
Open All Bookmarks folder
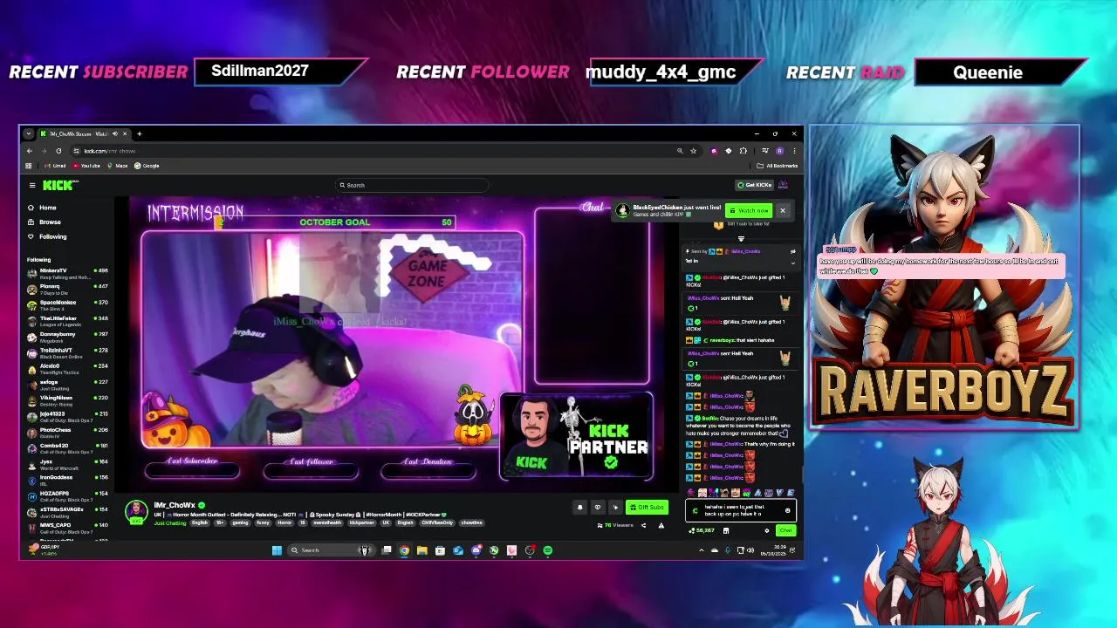click(778, 166)
